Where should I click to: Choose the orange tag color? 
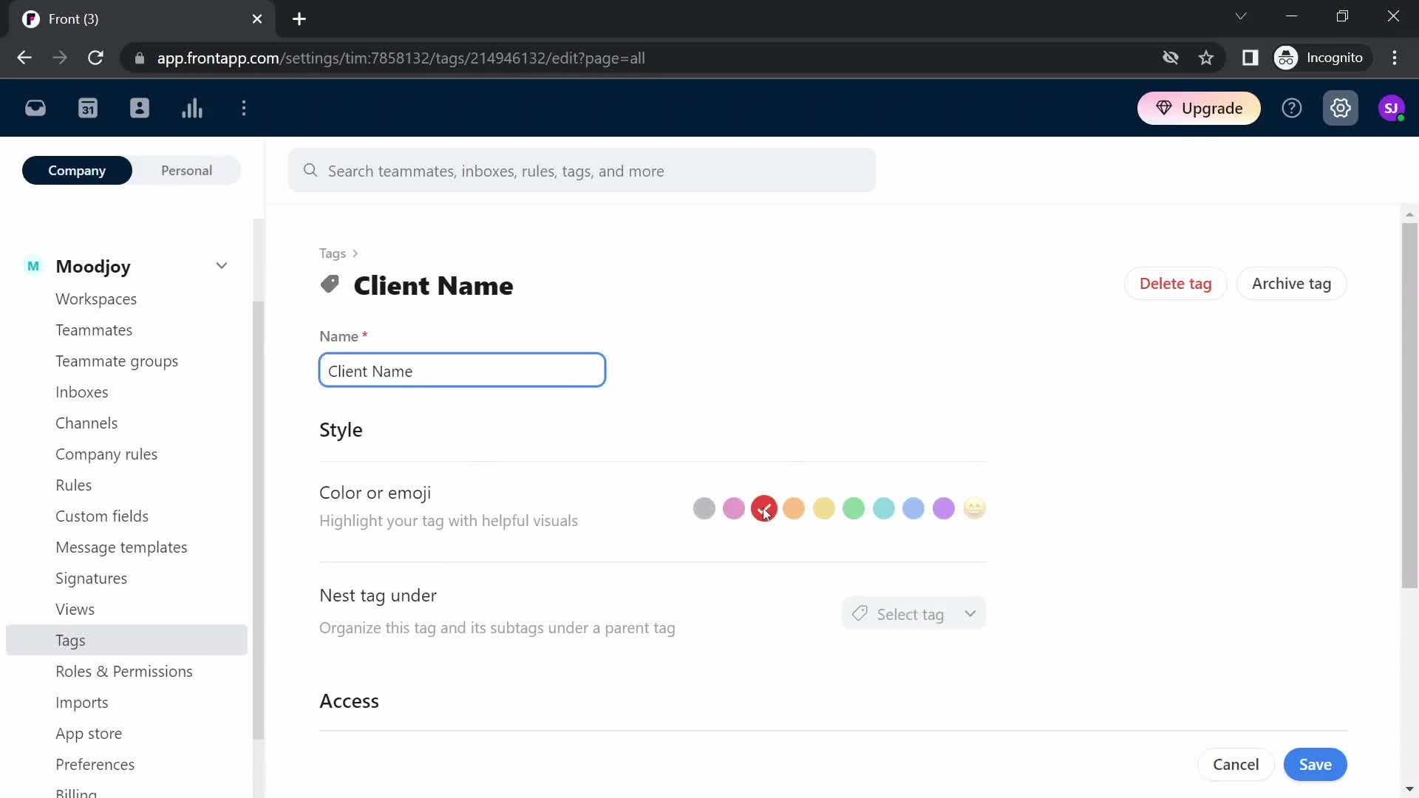(x=794, y=508)
